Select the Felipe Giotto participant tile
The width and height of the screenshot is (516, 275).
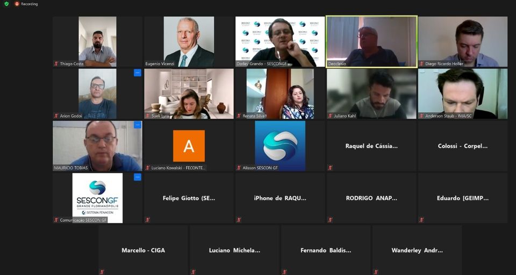point(189,198)
